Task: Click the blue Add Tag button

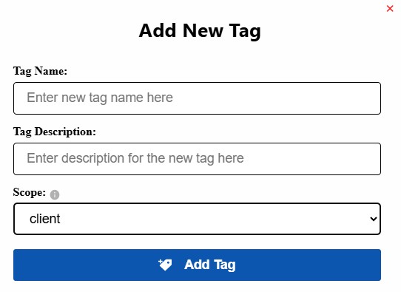Action: [x=197, y=265]
